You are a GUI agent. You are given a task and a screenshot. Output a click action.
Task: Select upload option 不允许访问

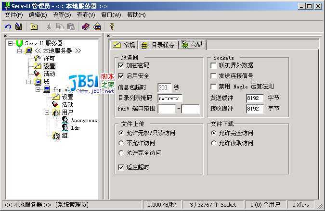[121, 143]
